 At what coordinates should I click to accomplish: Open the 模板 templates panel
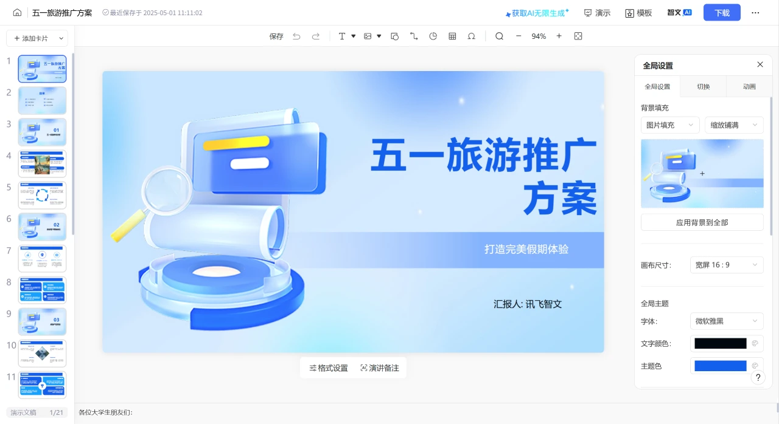coord(638,12)
